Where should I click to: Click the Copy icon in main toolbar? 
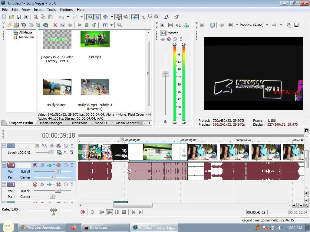[x=43, y=17]
